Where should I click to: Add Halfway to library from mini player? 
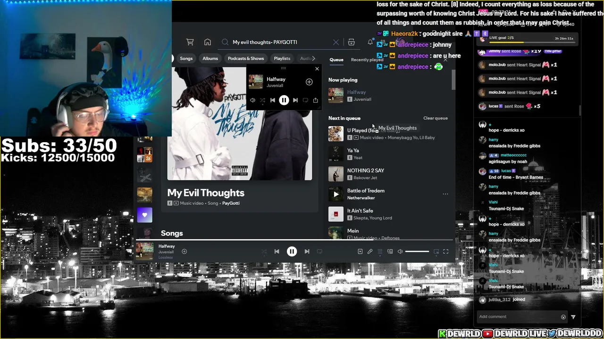[x=309, y=82]
